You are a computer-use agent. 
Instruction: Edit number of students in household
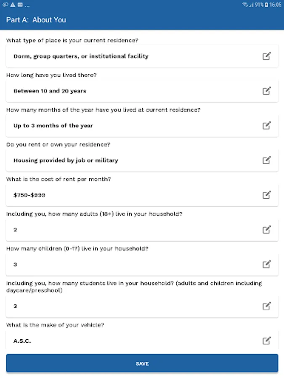[267, 306]
